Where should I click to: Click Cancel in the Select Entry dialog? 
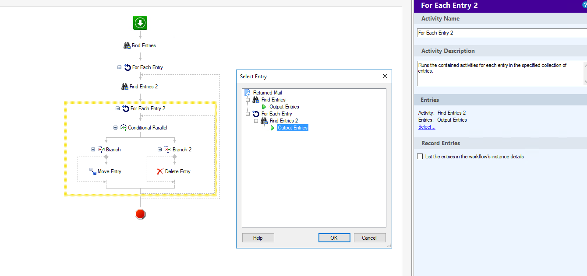tap(369, 238)
